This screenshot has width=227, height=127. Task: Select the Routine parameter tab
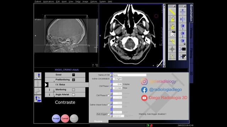click(98, 121)
